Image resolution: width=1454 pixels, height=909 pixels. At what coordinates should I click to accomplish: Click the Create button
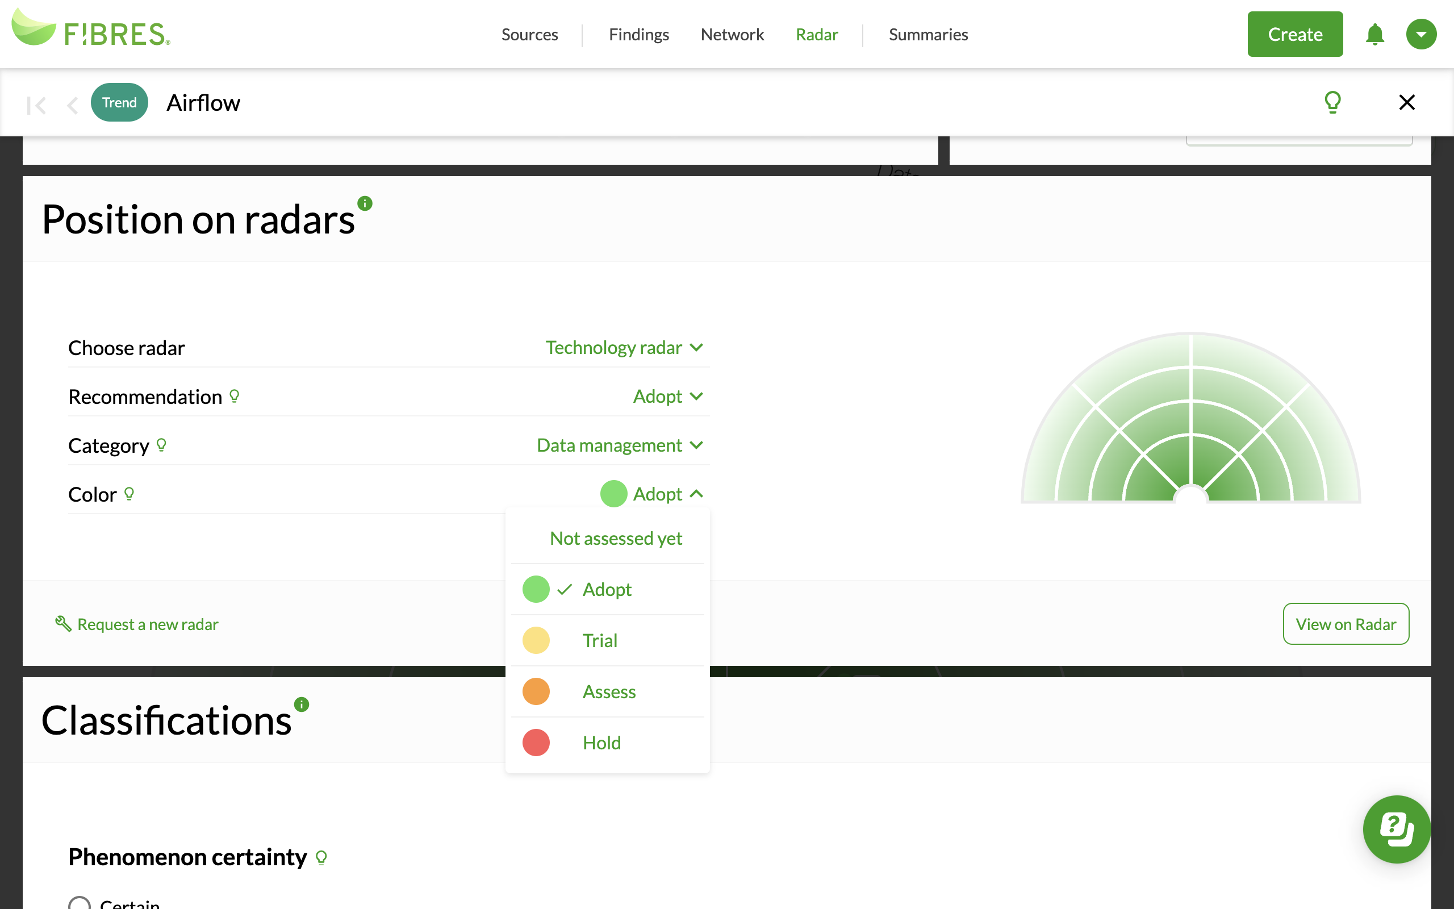pos(1295,34)
